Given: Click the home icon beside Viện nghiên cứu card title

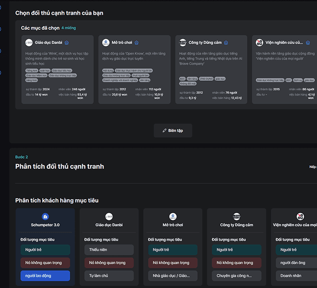Looking at the screenshot, I should (x=308, y=42).
